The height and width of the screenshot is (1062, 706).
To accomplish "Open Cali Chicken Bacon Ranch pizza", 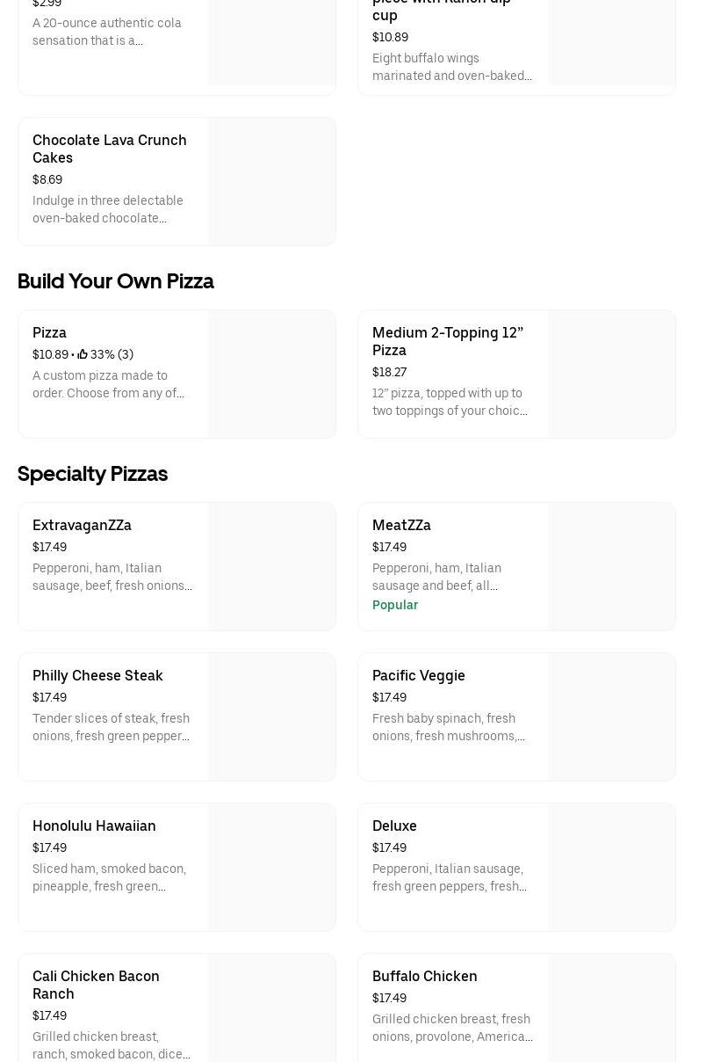I will tap(96, 985).
